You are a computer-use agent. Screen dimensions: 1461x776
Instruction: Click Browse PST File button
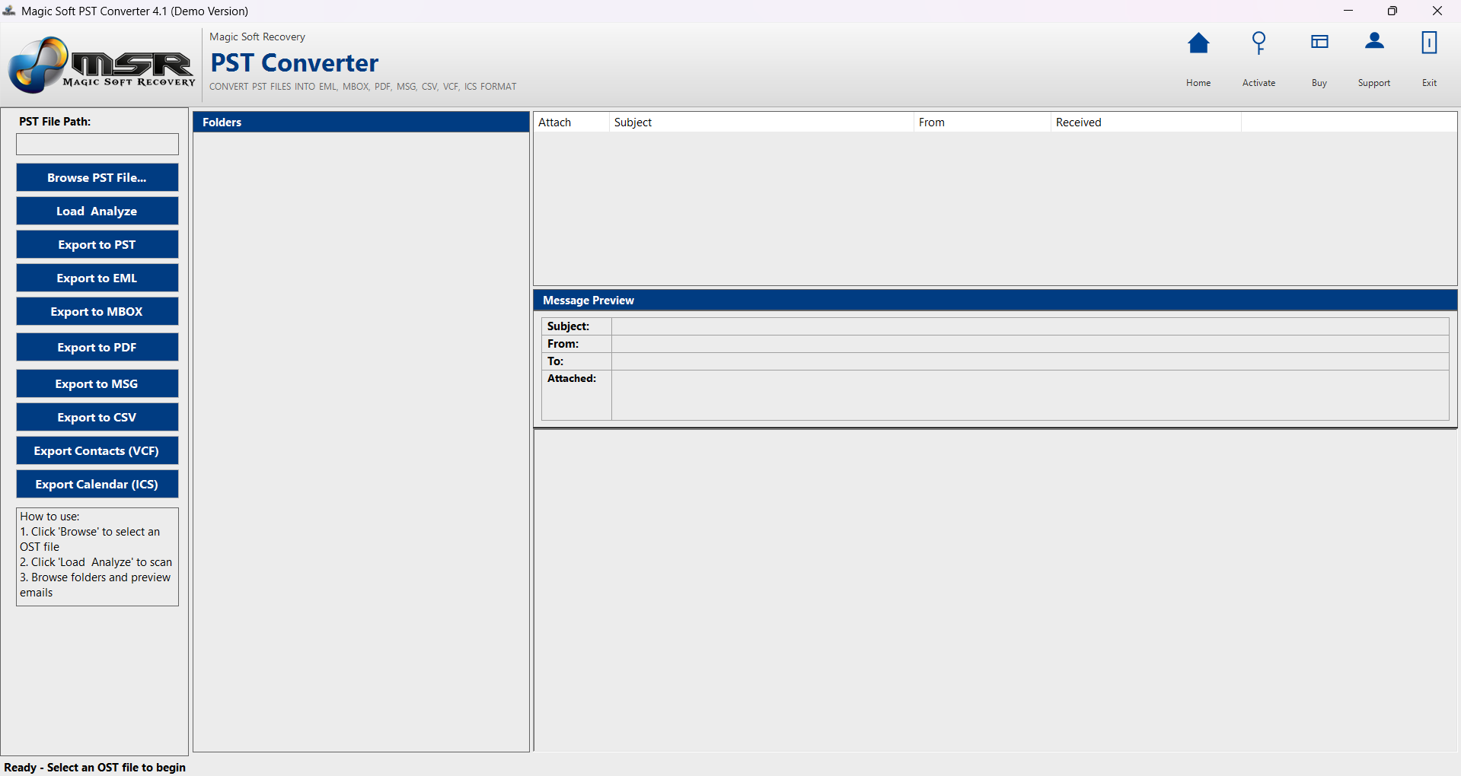97,177
